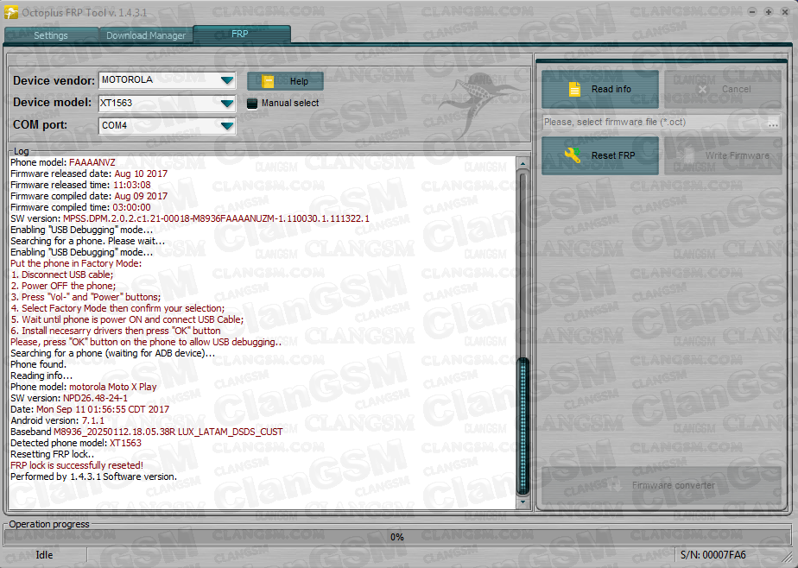Image resolution: width=798 pixels, height=568 pixels.
Task: Click the Reset FRP button
Action: (x=600, y=155)
